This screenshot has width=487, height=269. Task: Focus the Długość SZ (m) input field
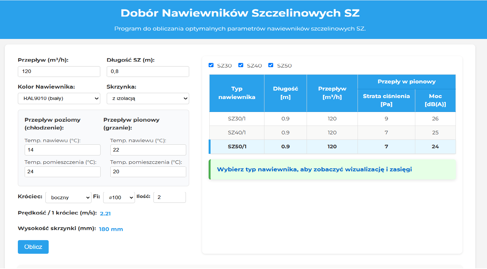148,71
